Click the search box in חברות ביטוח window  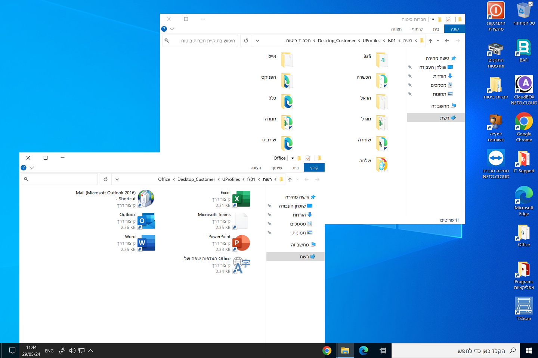pos(204,41)
